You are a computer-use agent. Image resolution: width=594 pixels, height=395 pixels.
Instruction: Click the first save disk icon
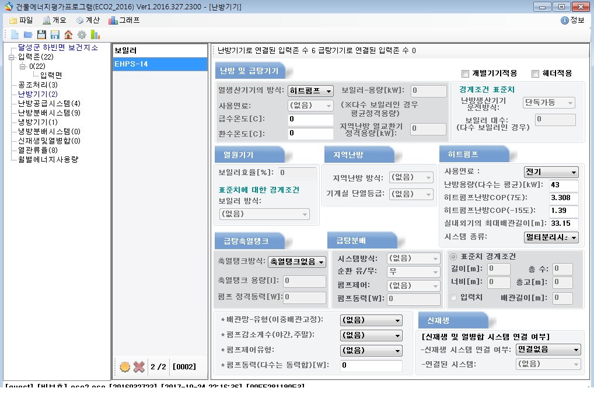[x=41, y=34]
